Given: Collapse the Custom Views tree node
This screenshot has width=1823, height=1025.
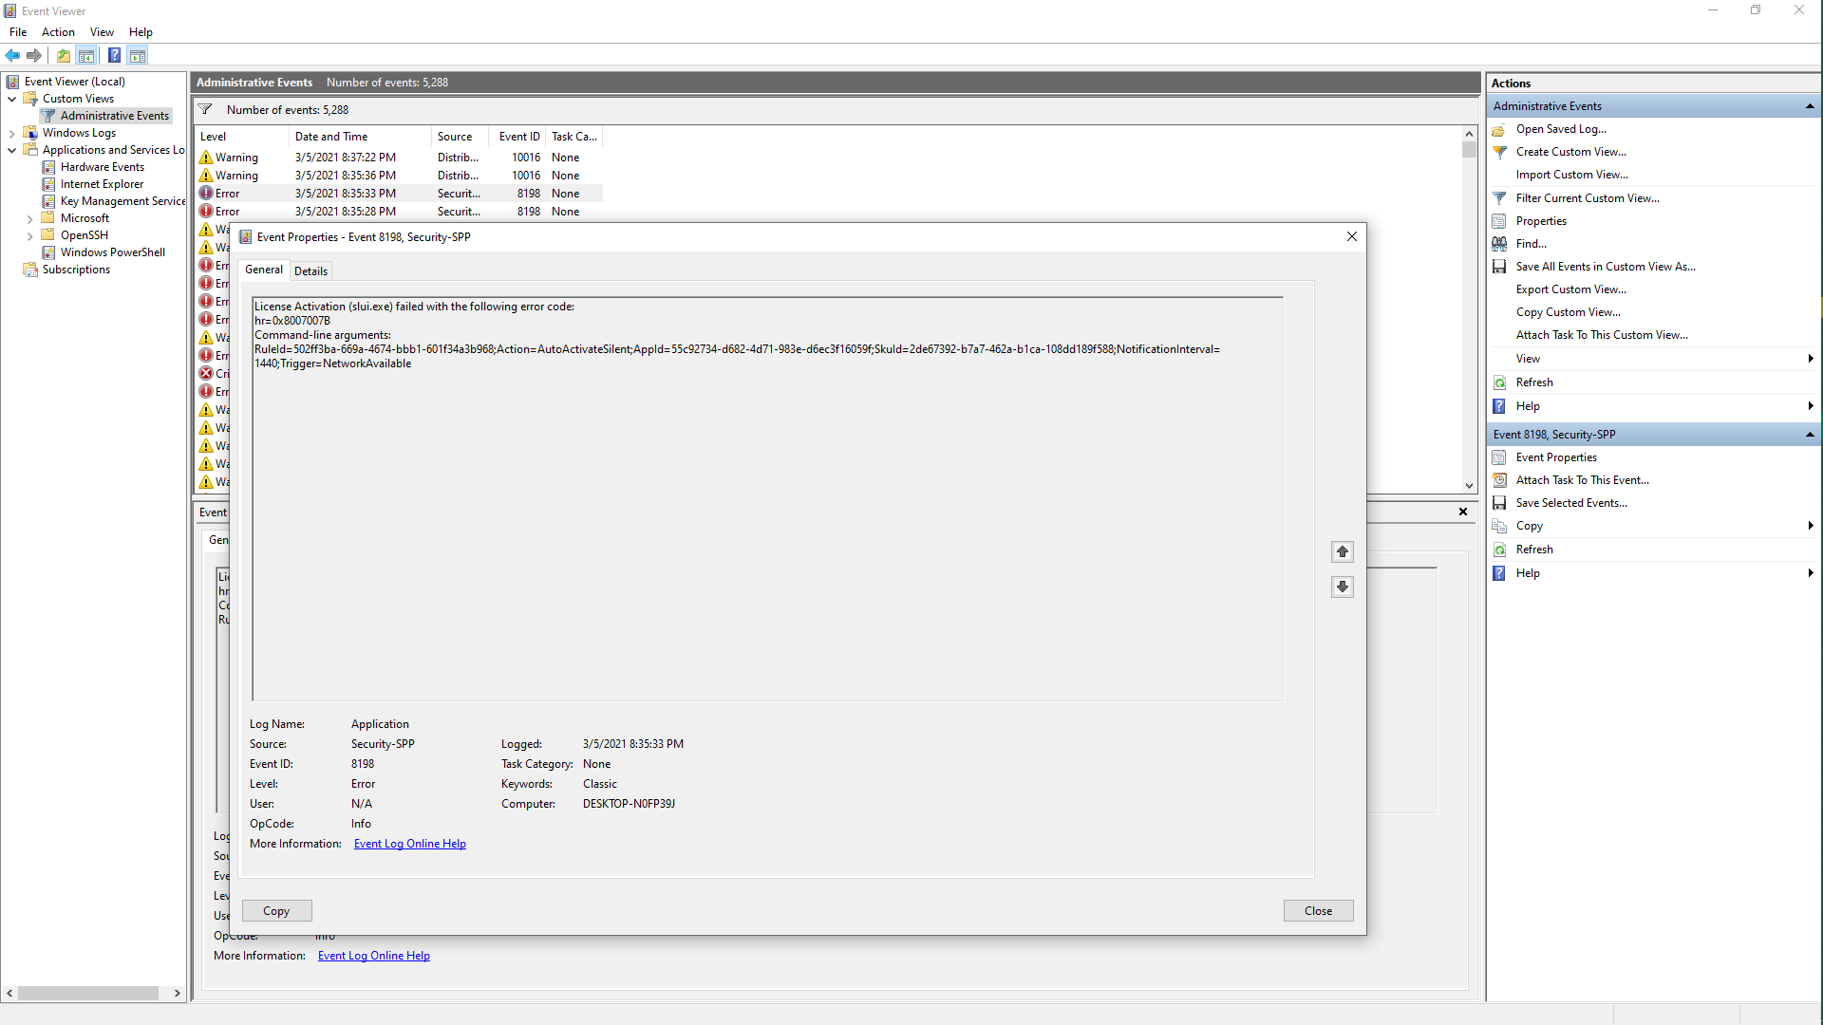Looking at the screenshot, I should pos(11,99).
